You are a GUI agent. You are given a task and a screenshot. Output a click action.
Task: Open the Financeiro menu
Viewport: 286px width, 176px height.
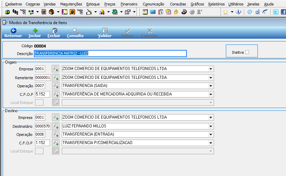[129, 4]
